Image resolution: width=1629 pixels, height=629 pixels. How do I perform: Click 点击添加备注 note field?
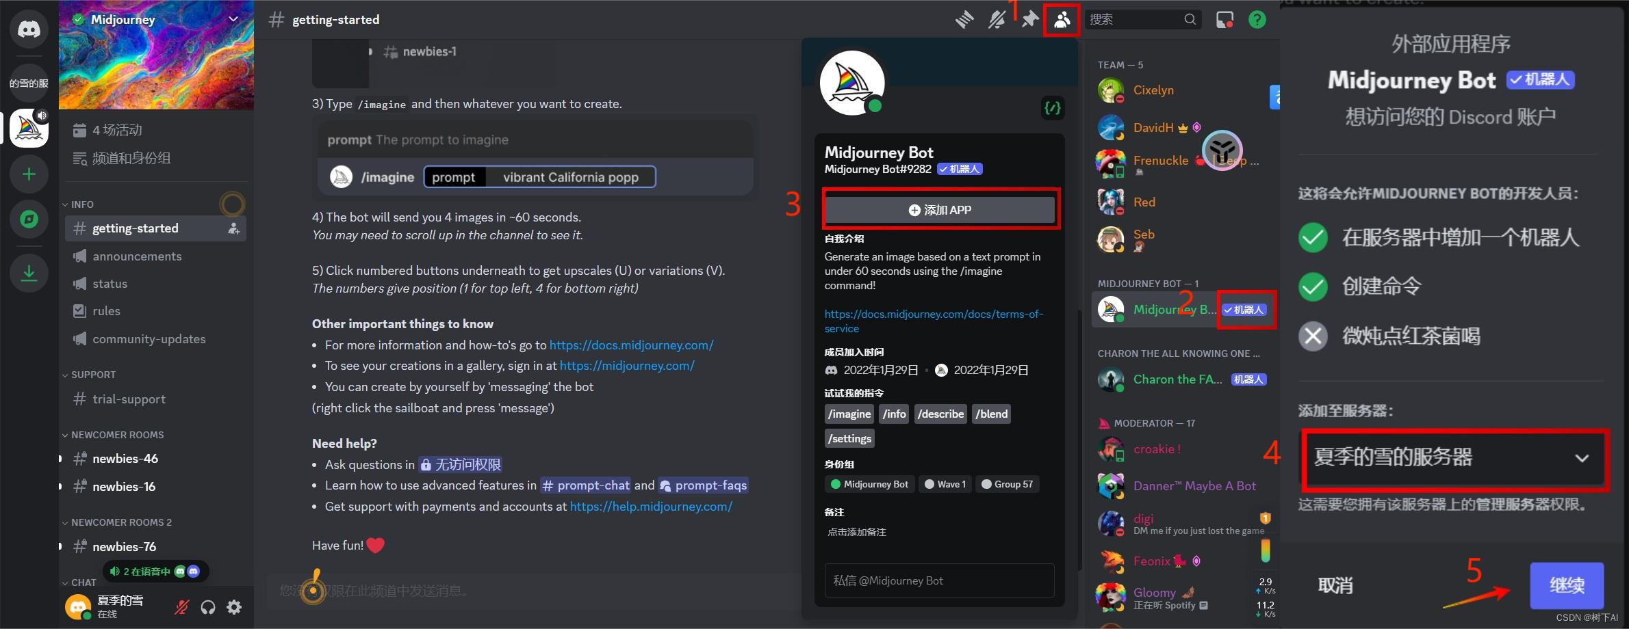click(857, 532)
